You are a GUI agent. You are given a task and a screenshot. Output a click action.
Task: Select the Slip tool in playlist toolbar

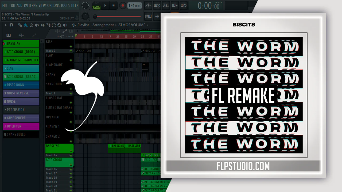pyautogui.click(x=43, y=25)
